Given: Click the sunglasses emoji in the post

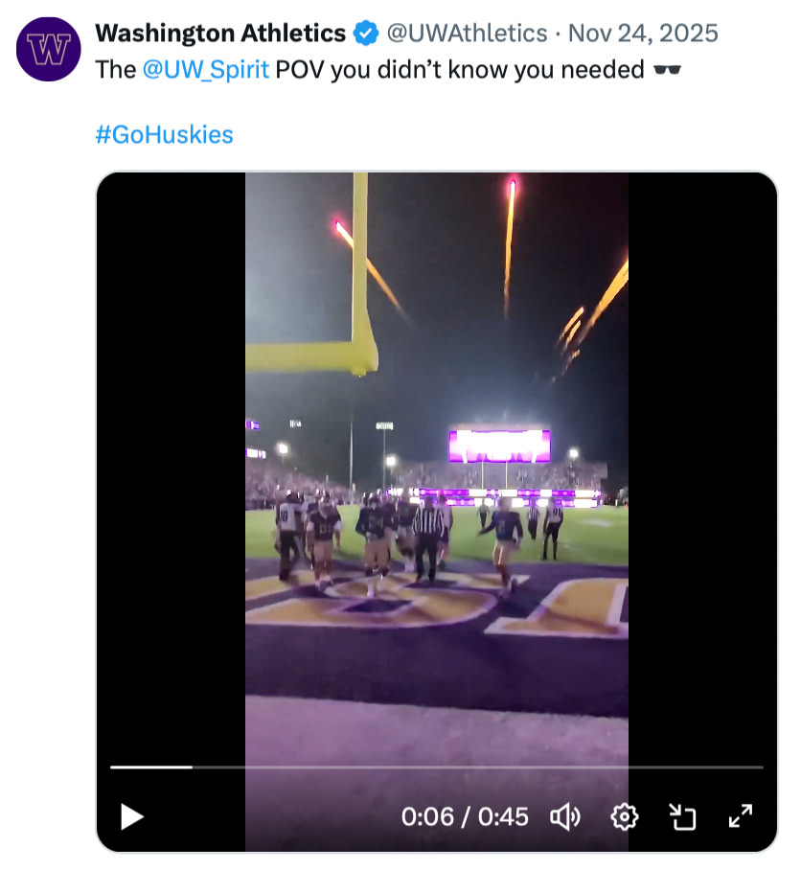Looking at the screenshot, I should click(x=665, y=70).
